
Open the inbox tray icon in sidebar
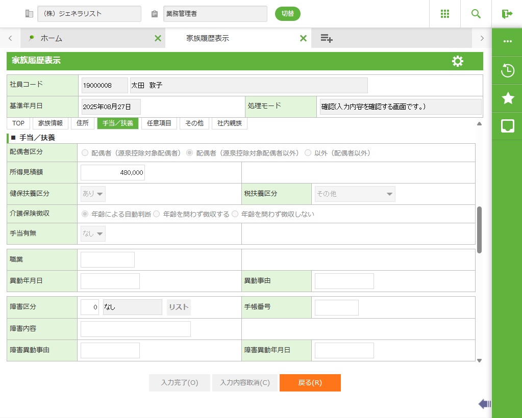507,126
